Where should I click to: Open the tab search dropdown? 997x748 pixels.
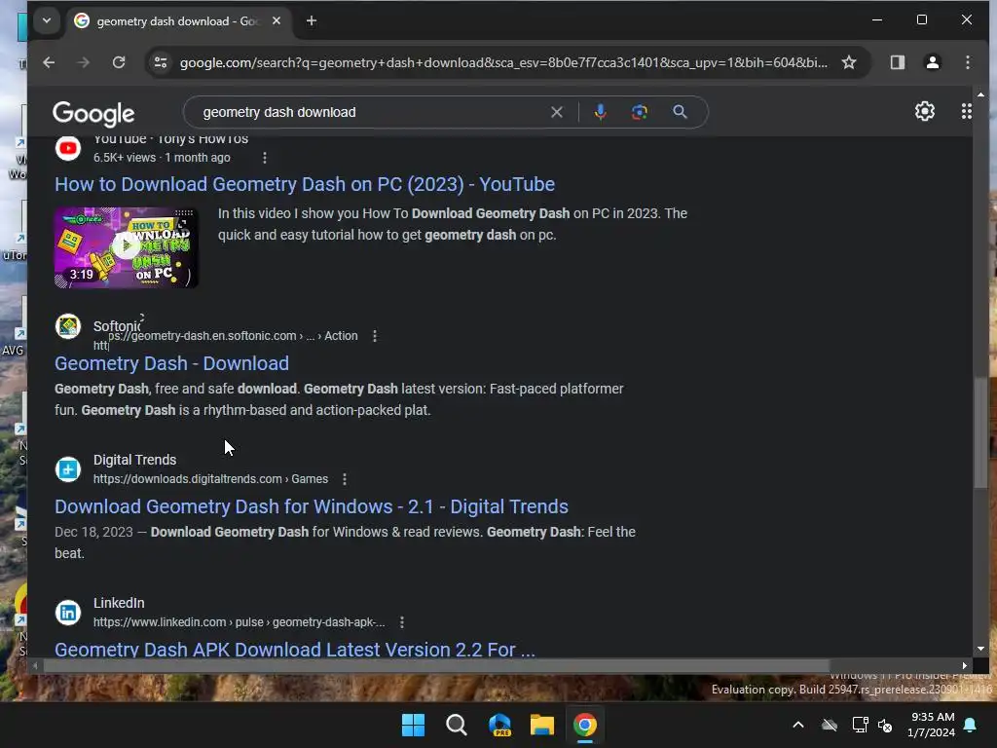click(47, 20)
